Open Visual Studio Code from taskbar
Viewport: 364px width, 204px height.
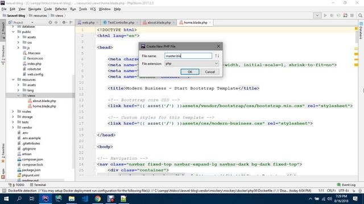(85, 199)
